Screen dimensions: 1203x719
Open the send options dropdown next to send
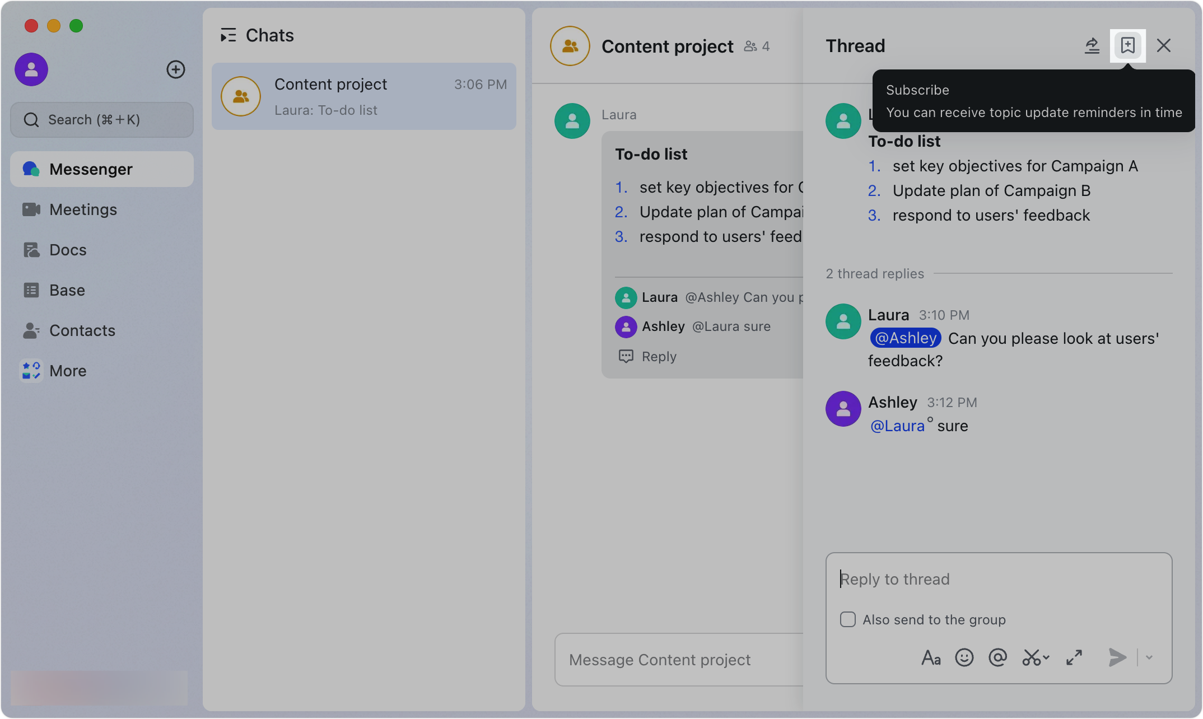pos(1149,657)
